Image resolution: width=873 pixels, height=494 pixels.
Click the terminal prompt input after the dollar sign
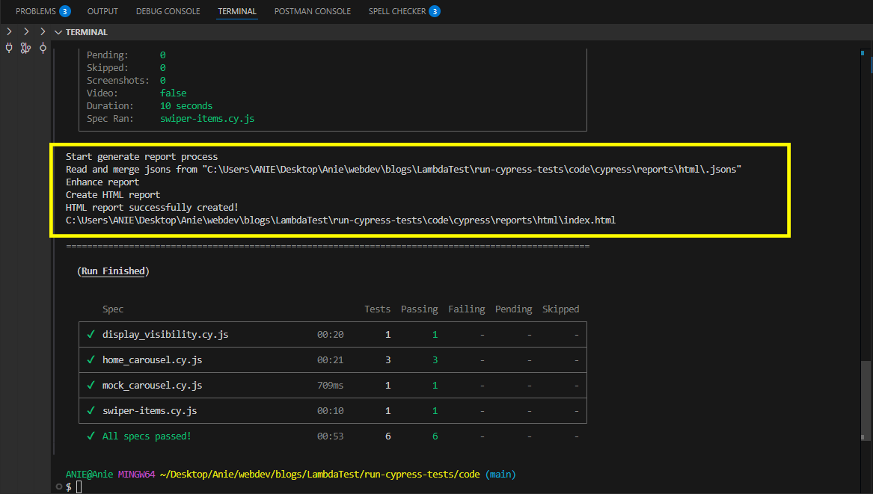[79, 486]
